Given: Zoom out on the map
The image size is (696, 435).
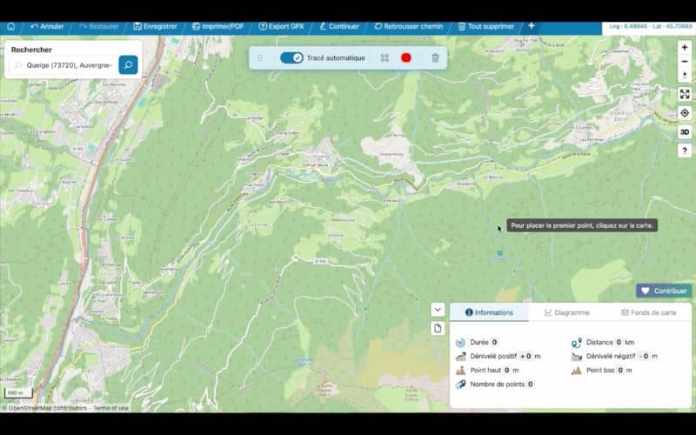Looking at the screenshot, I should (685, 61).
